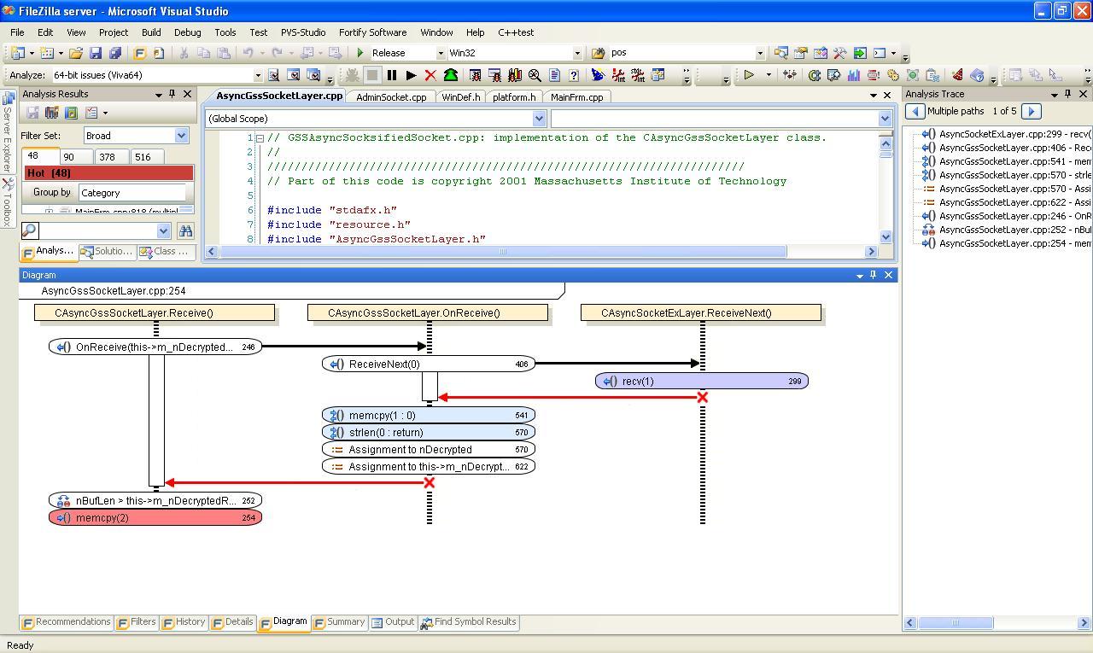Open the Solution Explorer panel tab

point(107,252)
